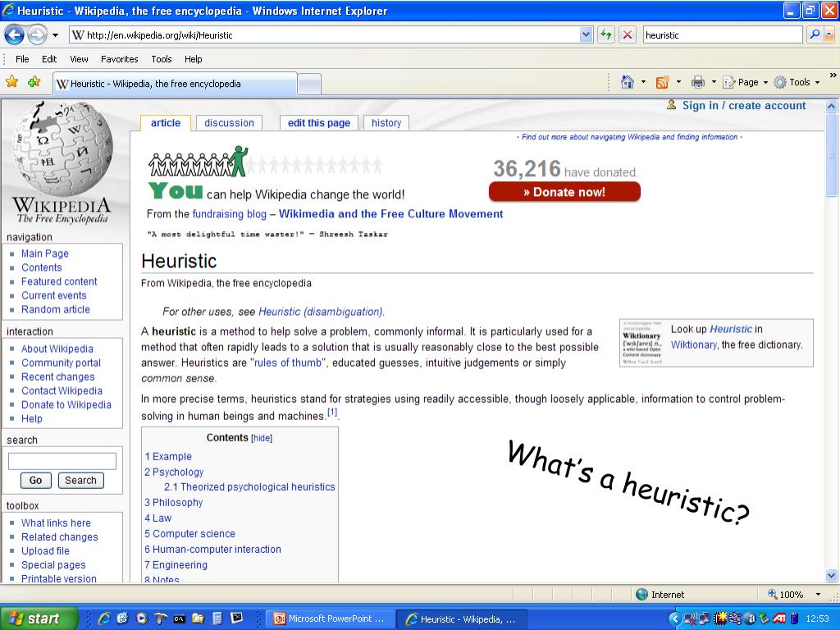Click the RSS Feeds icon
The width and height of the screenshot is (840, 630).
click(663, 82)
